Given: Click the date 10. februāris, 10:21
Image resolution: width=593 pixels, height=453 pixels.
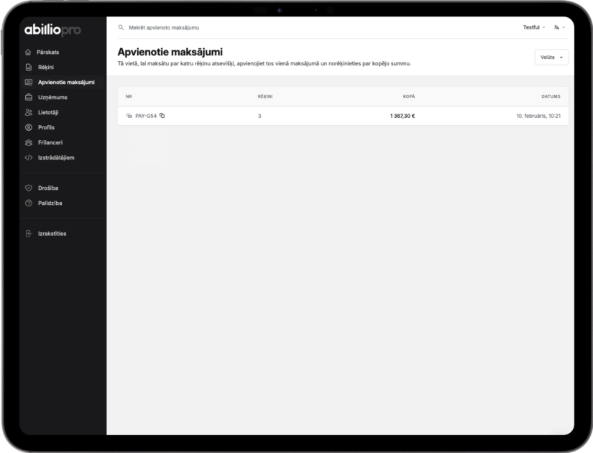Looking at the screenshot, I should 538,116.
